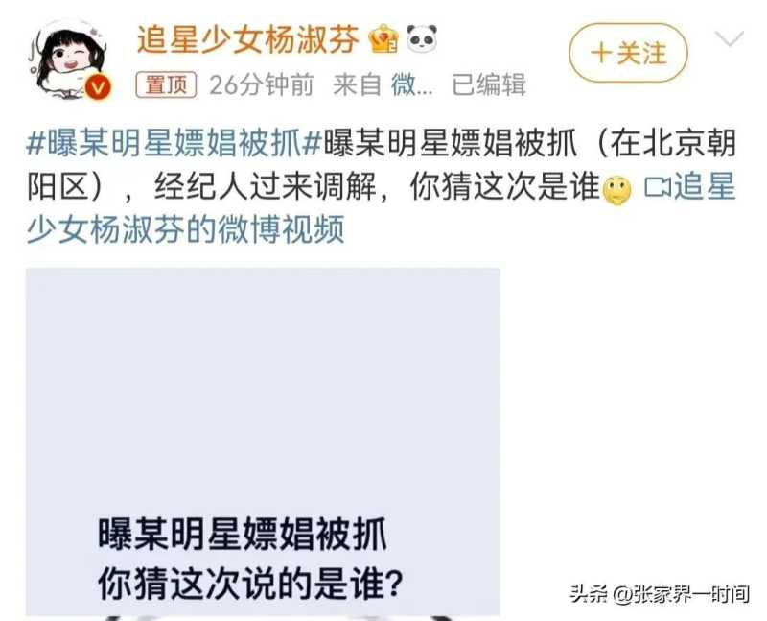Tap the video camera icon before link
The height and width of the screenshot is (621, 767).
click(658, 187)
